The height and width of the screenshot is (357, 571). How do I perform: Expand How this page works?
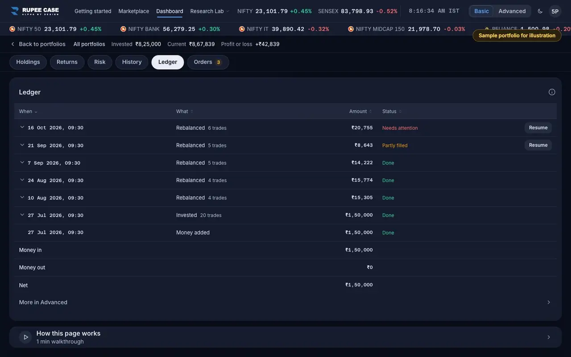click(285, 337)
